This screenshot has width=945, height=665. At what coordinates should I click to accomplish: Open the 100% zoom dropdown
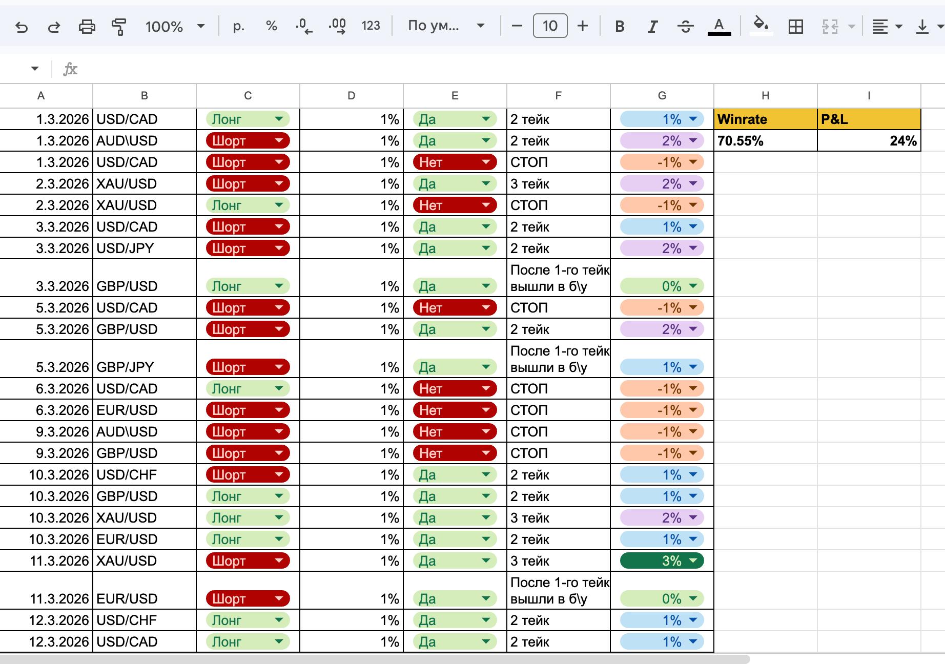(174, 26)
